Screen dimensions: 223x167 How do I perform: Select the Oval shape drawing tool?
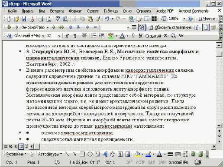(90, 154)
